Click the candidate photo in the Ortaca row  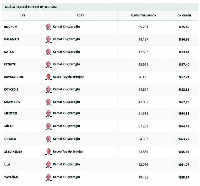[49, 139]
